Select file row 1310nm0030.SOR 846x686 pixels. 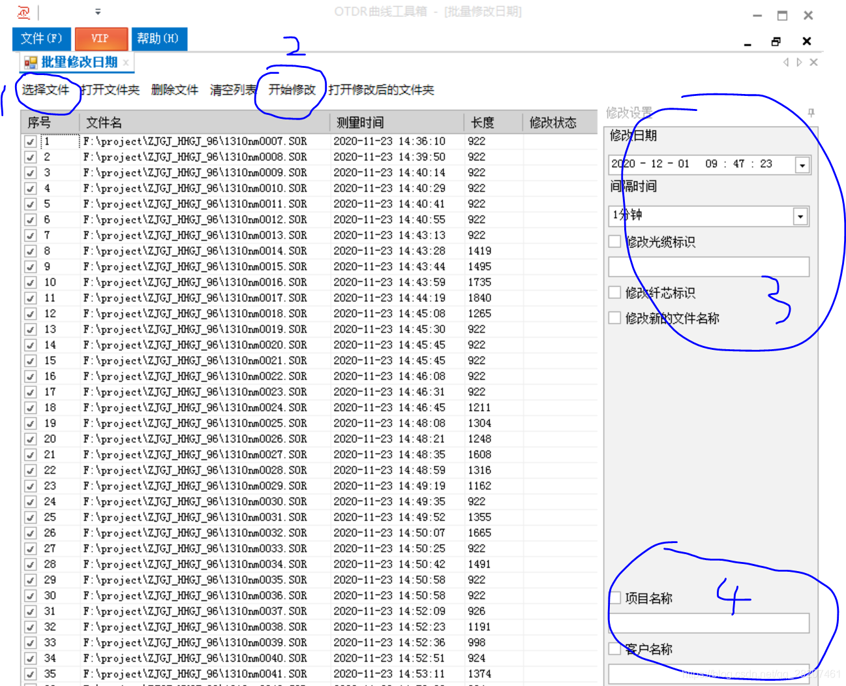tap(309, 501)
